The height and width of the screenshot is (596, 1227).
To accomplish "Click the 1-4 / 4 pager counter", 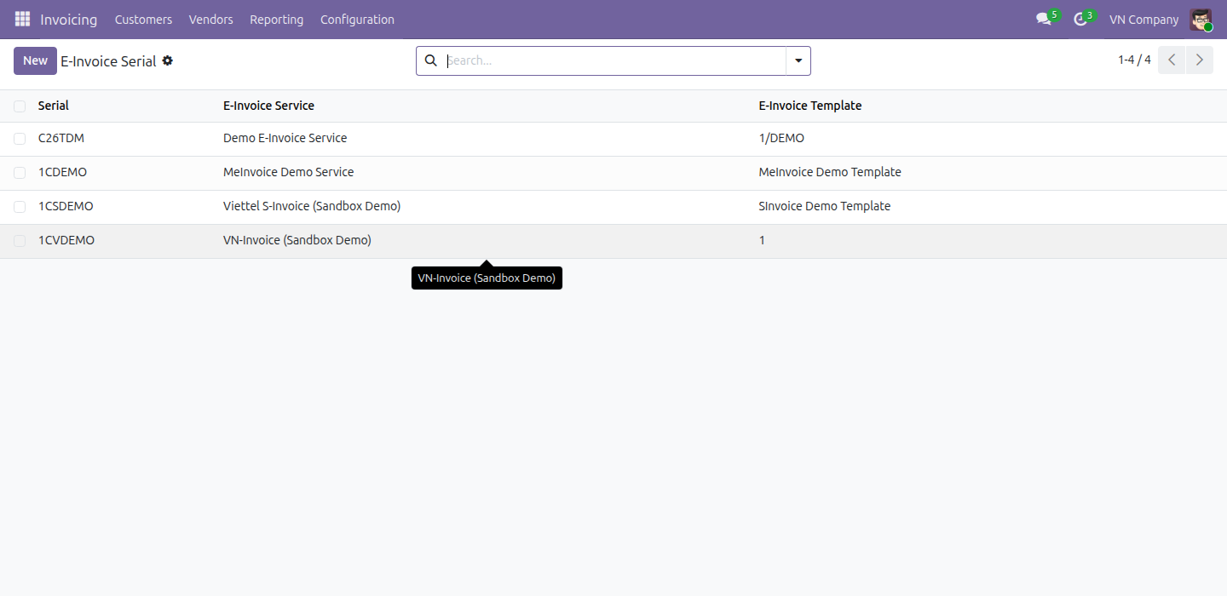I will click(x=1134, y=60).
